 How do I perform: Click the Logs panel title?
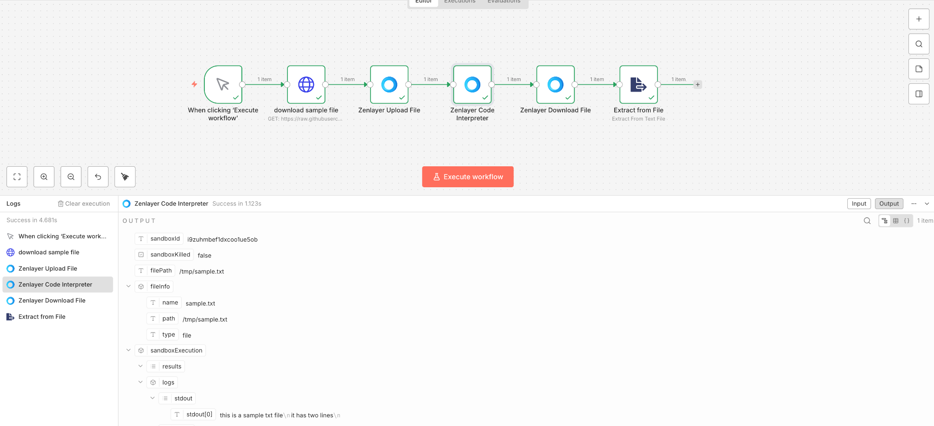[13, 204]
